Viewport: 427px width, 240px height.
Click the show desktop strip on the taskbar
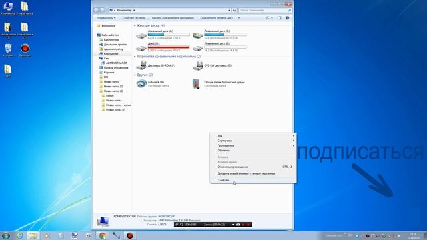(x=425, y=235)
